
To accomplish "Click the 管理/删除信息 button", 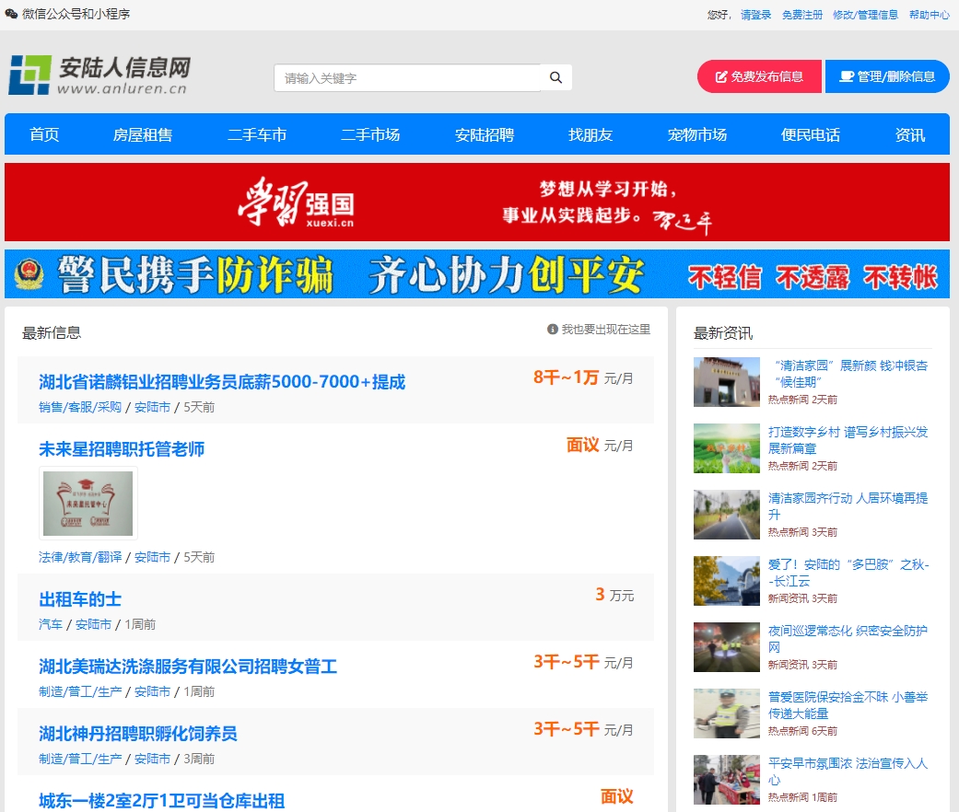I will tap(887, 76).
